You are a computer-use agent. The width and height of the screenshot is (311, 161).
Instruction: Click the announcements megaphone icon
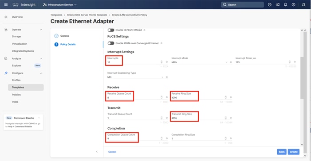point(277,4)
